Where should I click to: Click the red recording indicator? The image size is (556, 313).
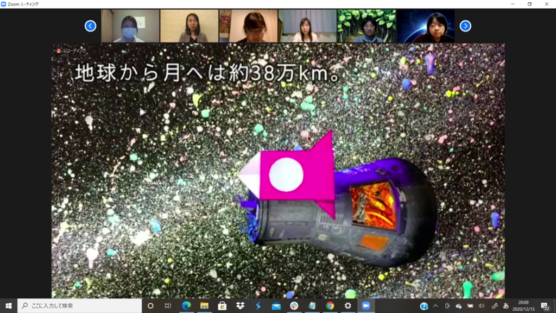coord(59,51)
